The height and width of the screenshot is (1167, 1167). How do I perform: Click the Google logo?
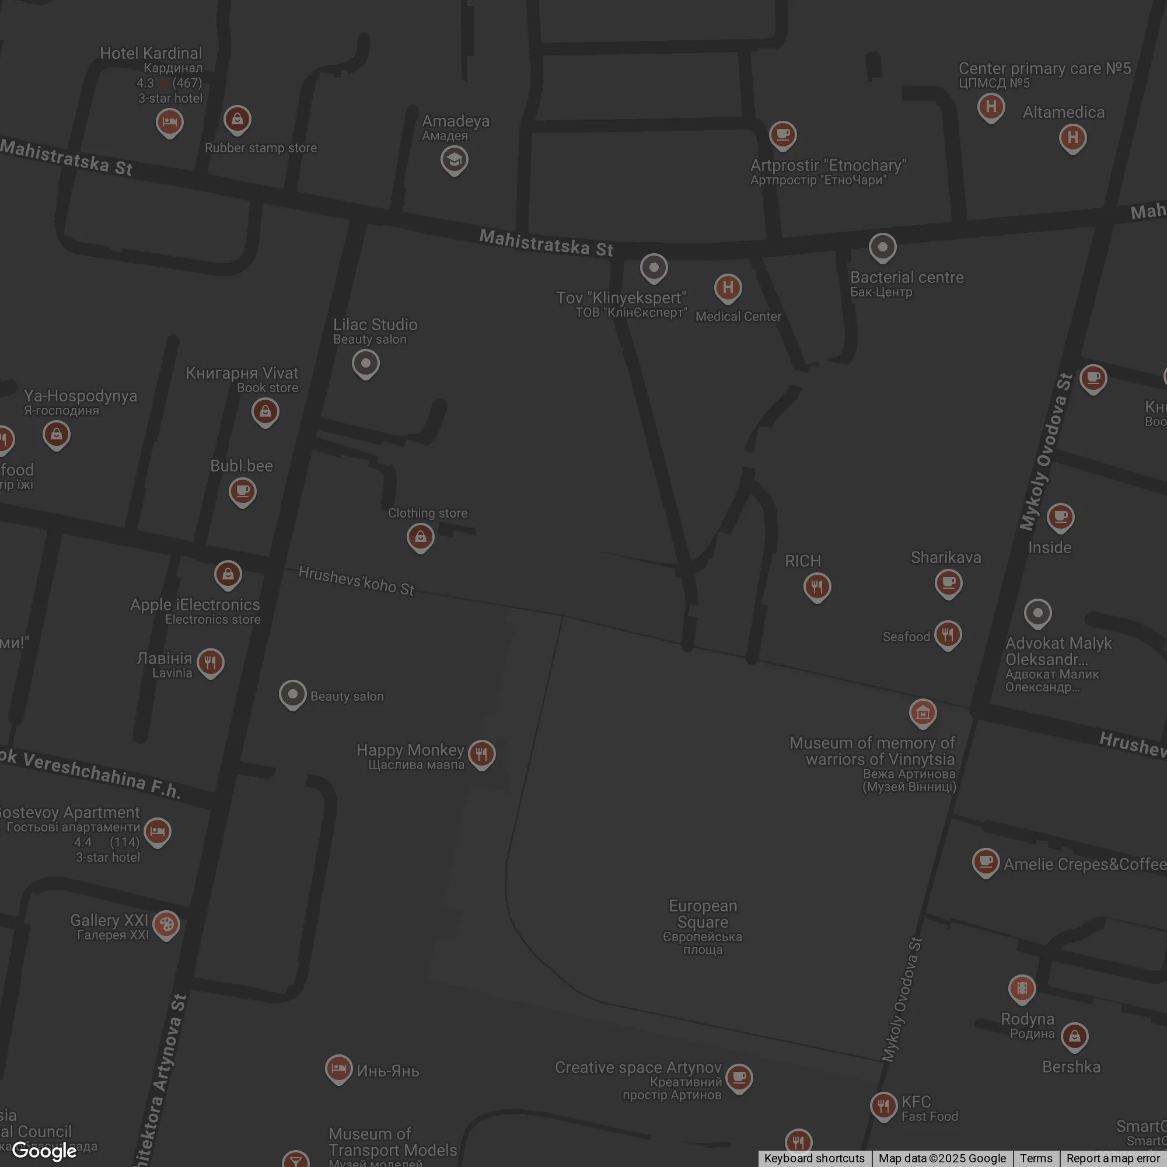pyautogui.click(x=44, y=1151)
